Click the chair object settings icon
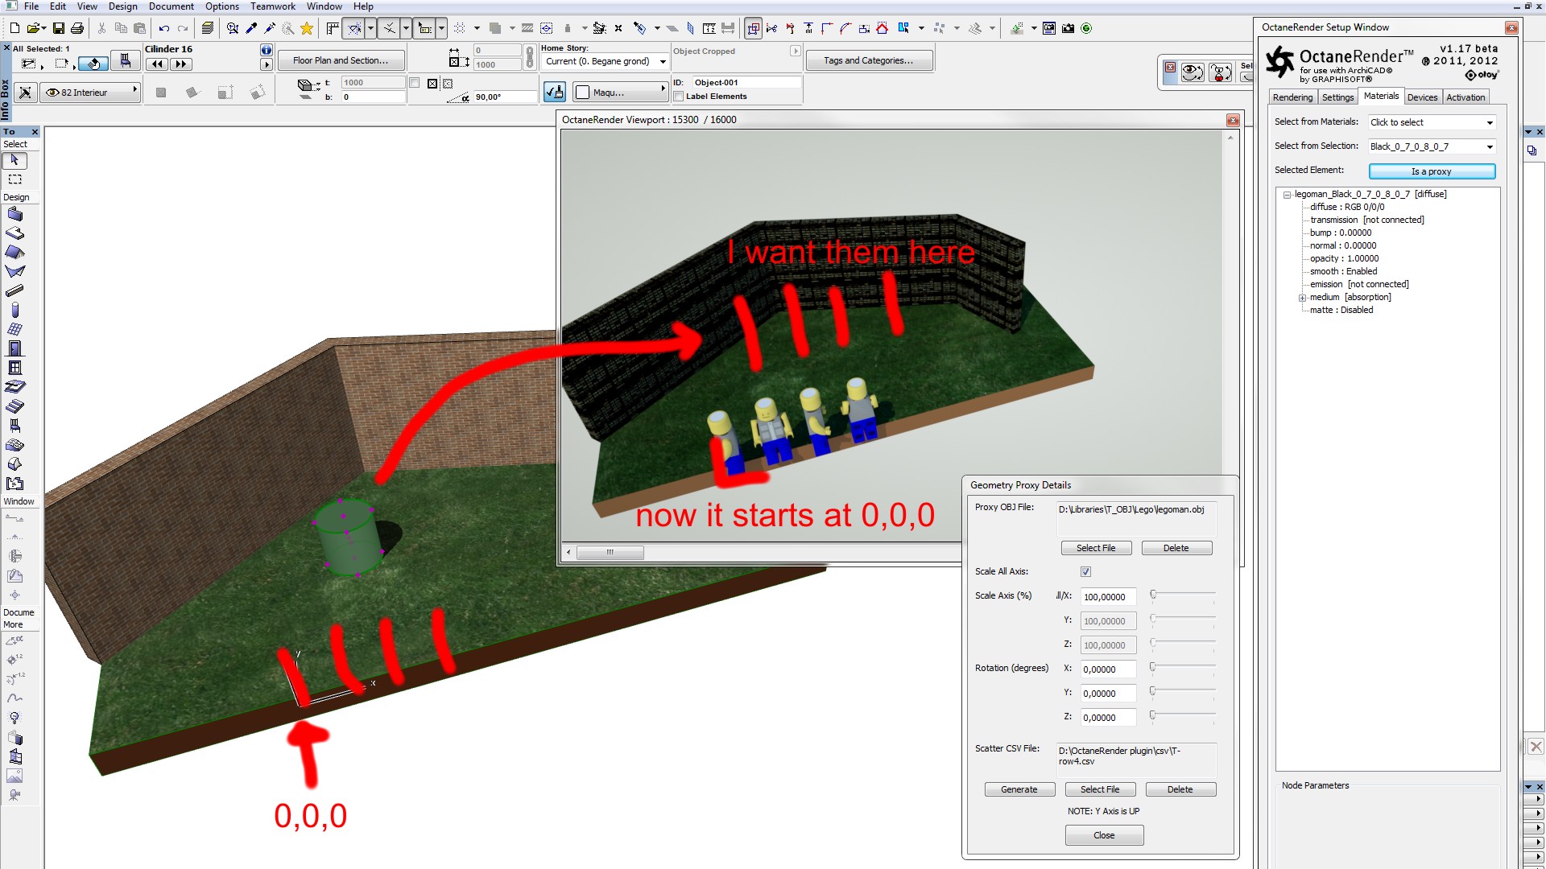 tap(125, 60)
